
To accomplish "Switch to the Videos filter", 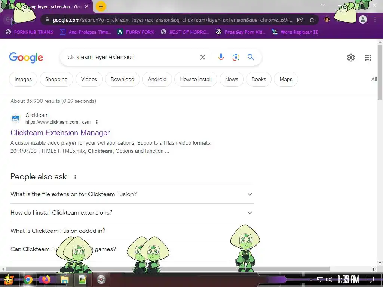I will (x=89, y=79).
